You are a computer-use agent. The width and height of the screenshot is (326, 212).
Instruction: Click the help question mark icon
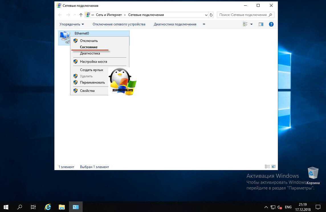(x=271, y=24)
